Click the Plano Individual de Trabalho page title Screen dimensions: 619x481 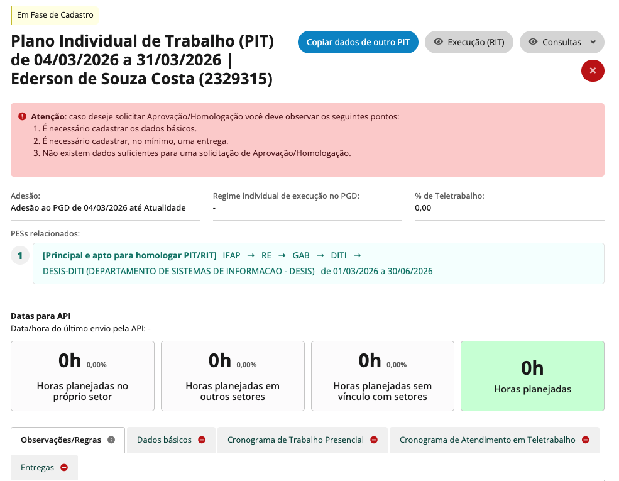[142, 60]
